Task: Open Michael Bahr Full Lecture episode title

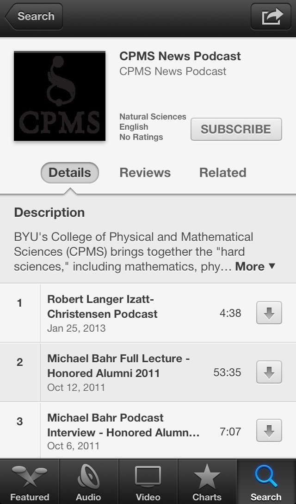Action: click(x=118, y=366)
